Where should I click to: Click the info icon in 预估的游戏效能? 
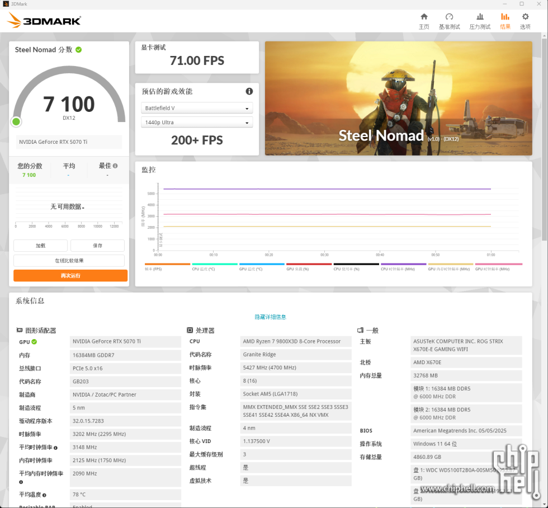point(249,91)
